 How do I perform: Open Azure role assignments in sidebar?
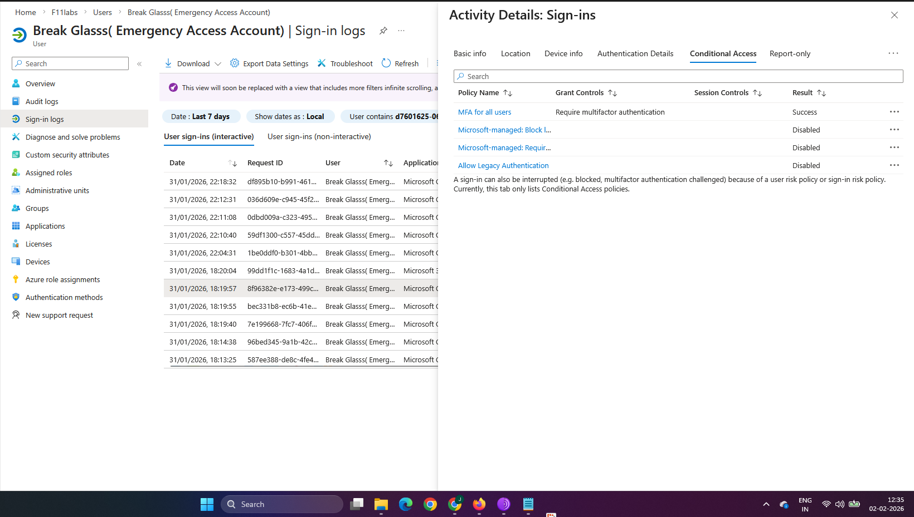[x=62, y=279]
